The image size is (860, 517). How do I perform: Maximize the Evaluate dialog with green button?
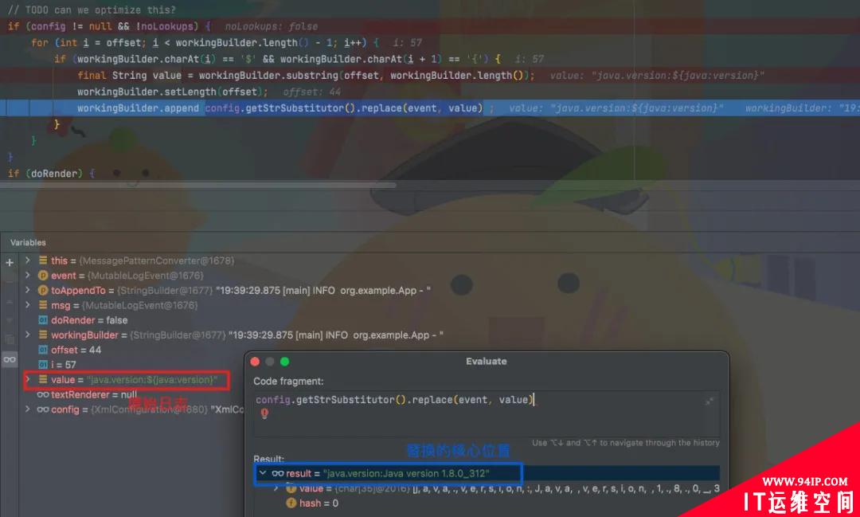pyautogui.click(x=284, y=361)
